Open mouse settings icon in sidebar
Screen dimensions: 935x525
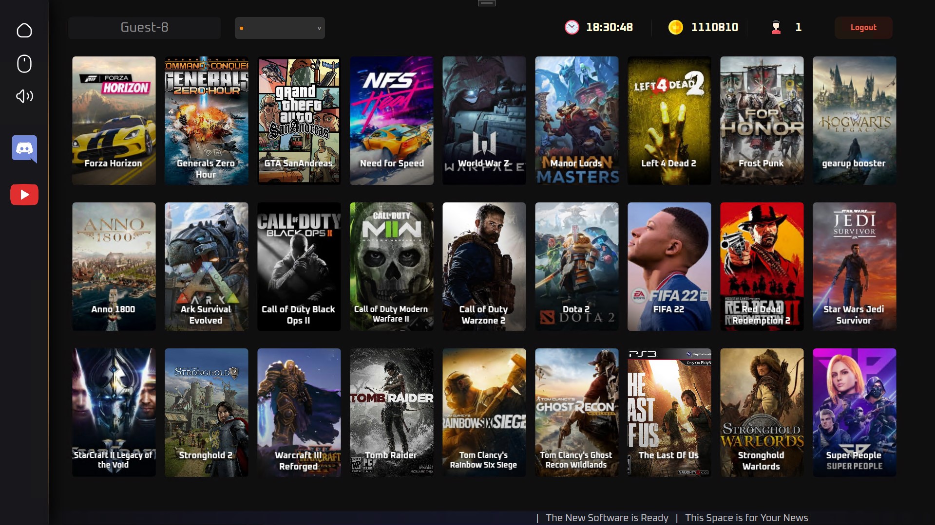[x=24, y=64]
